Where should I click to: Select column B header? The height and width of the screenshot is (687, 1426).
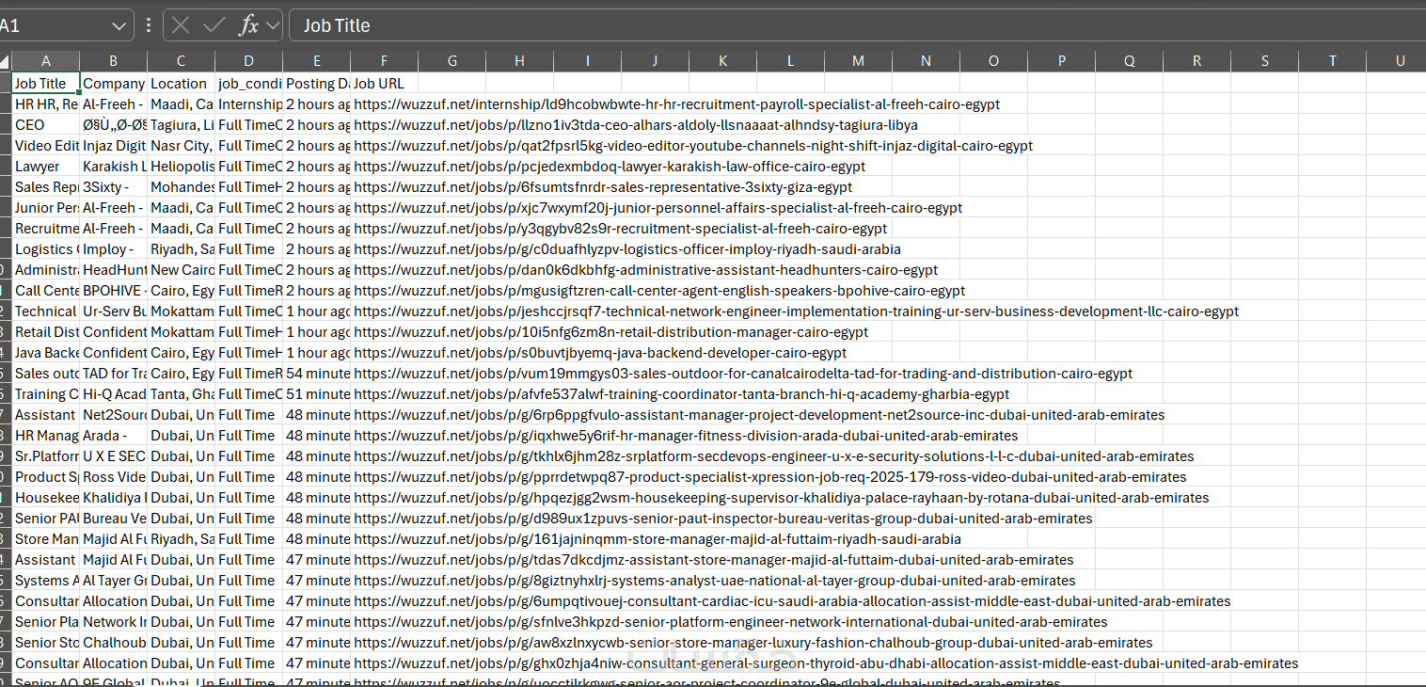point(114,61)
